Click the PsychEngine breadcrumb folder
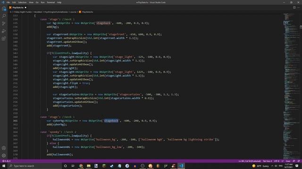 click(56, 12)
